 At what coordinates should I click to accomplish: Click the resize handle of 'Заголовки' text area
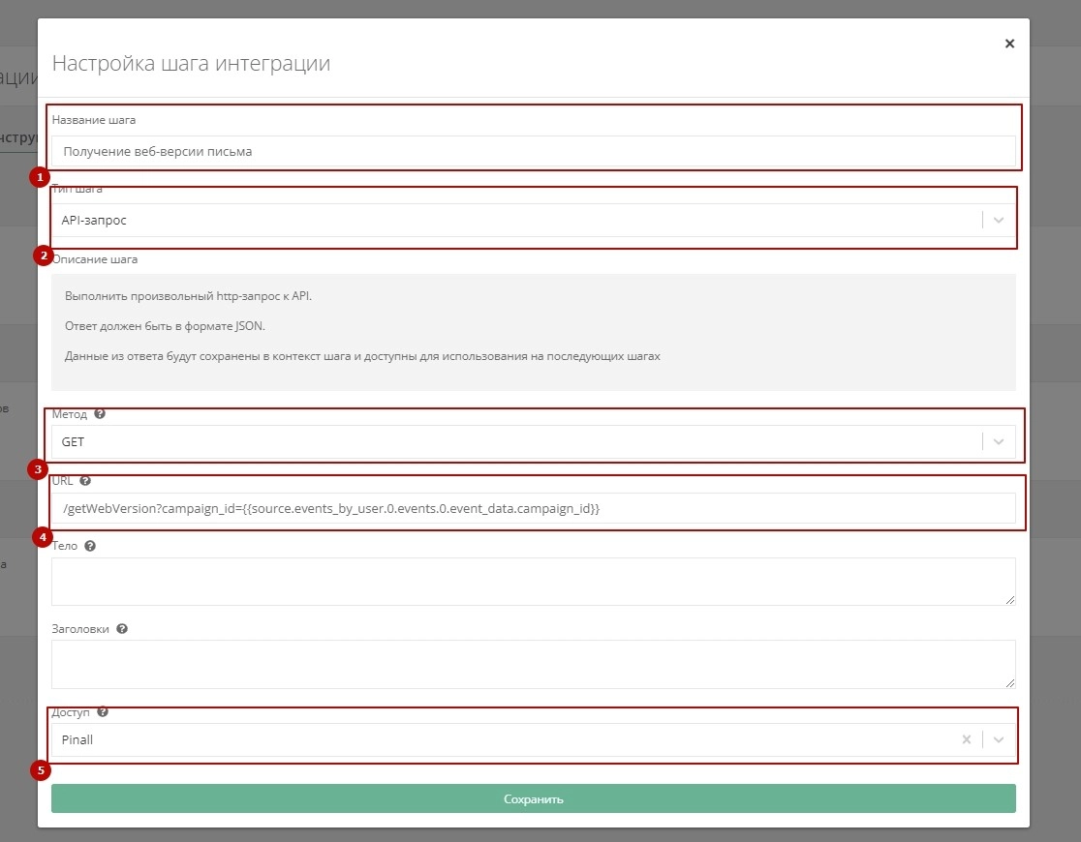point(1010,682)
